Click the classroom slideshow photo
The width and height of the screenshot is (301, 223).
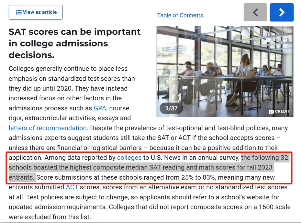(x=225, y=71)
